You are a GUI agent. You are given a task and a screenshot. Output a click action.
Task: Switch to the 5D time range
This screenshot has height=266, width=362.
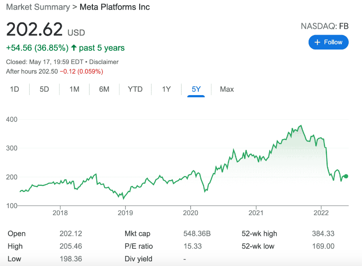click(x=44, y=89)
